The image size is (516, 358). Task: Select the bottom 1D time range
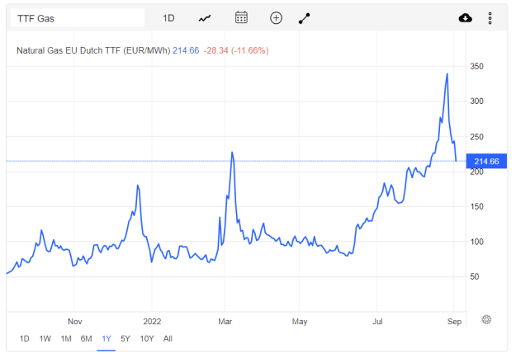24,338
